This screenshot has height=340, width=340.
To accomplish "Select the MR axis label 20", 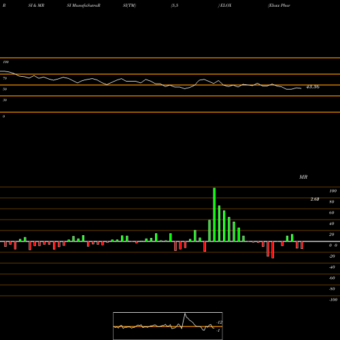I will coord(332,235).
